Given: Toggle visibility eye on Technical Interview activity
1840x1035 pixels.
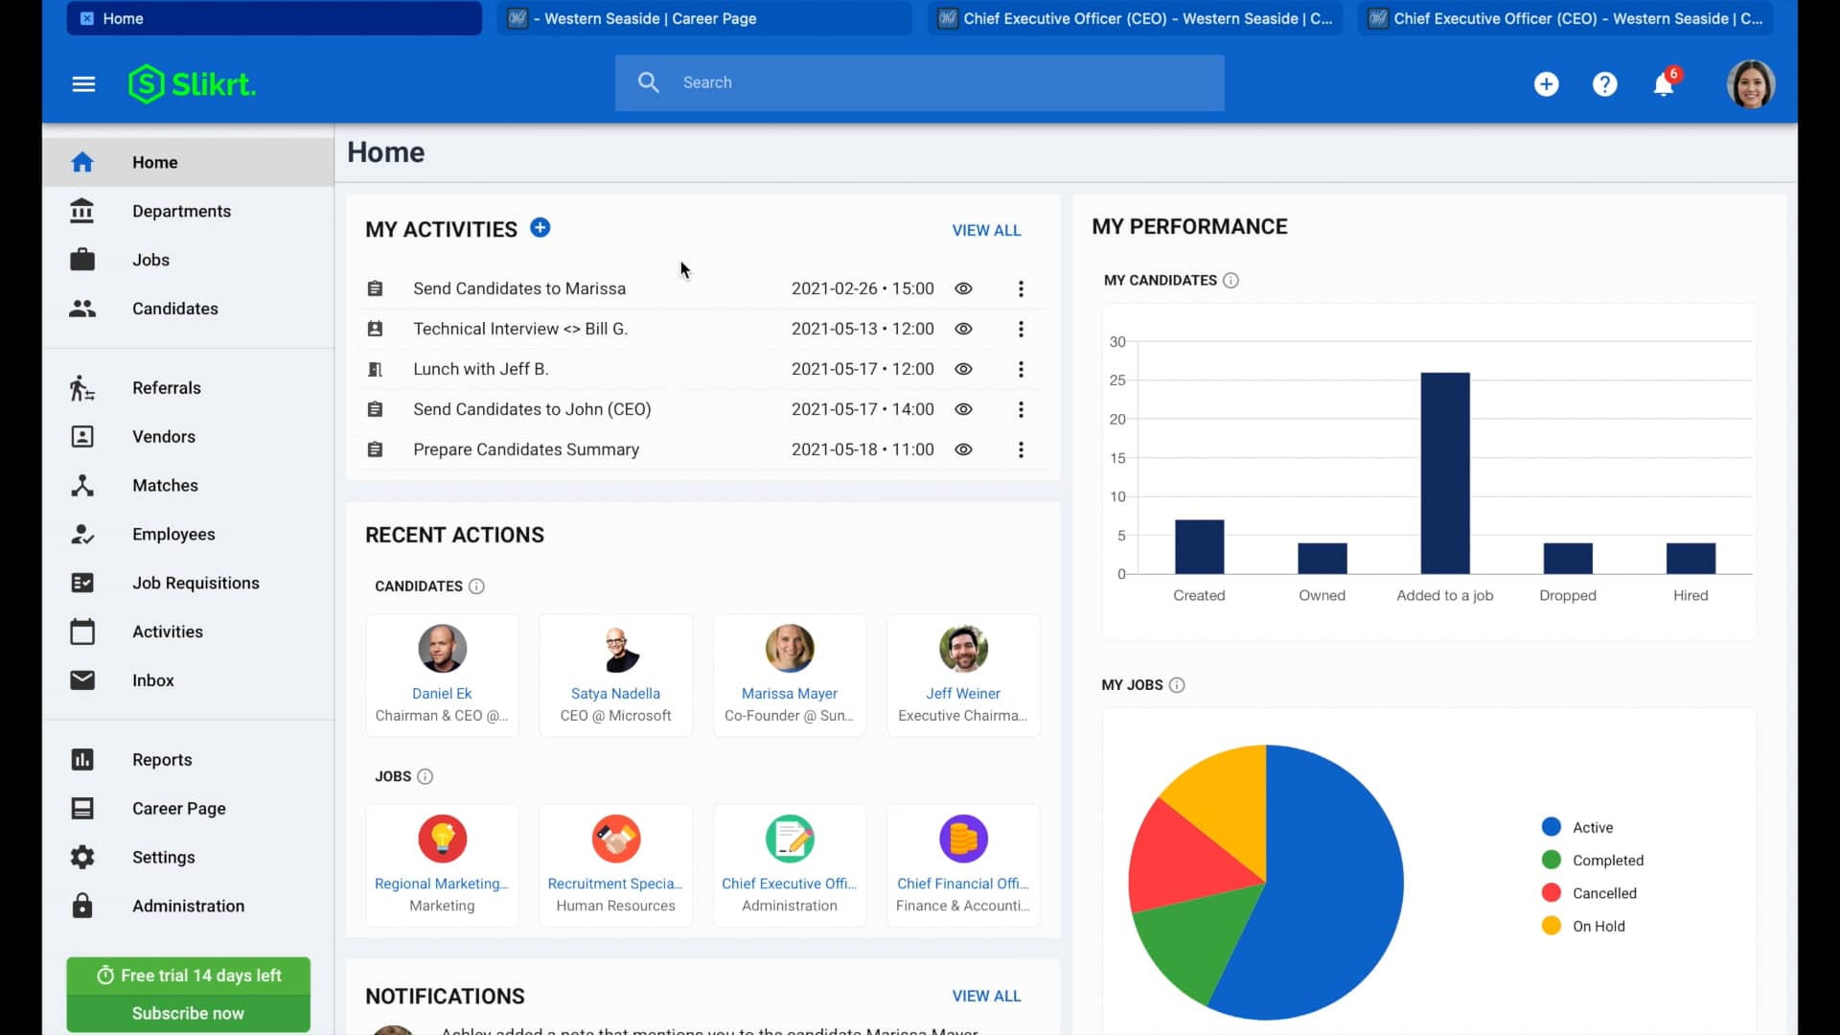Looking at the screenshot, I should (x=963, y=329).
